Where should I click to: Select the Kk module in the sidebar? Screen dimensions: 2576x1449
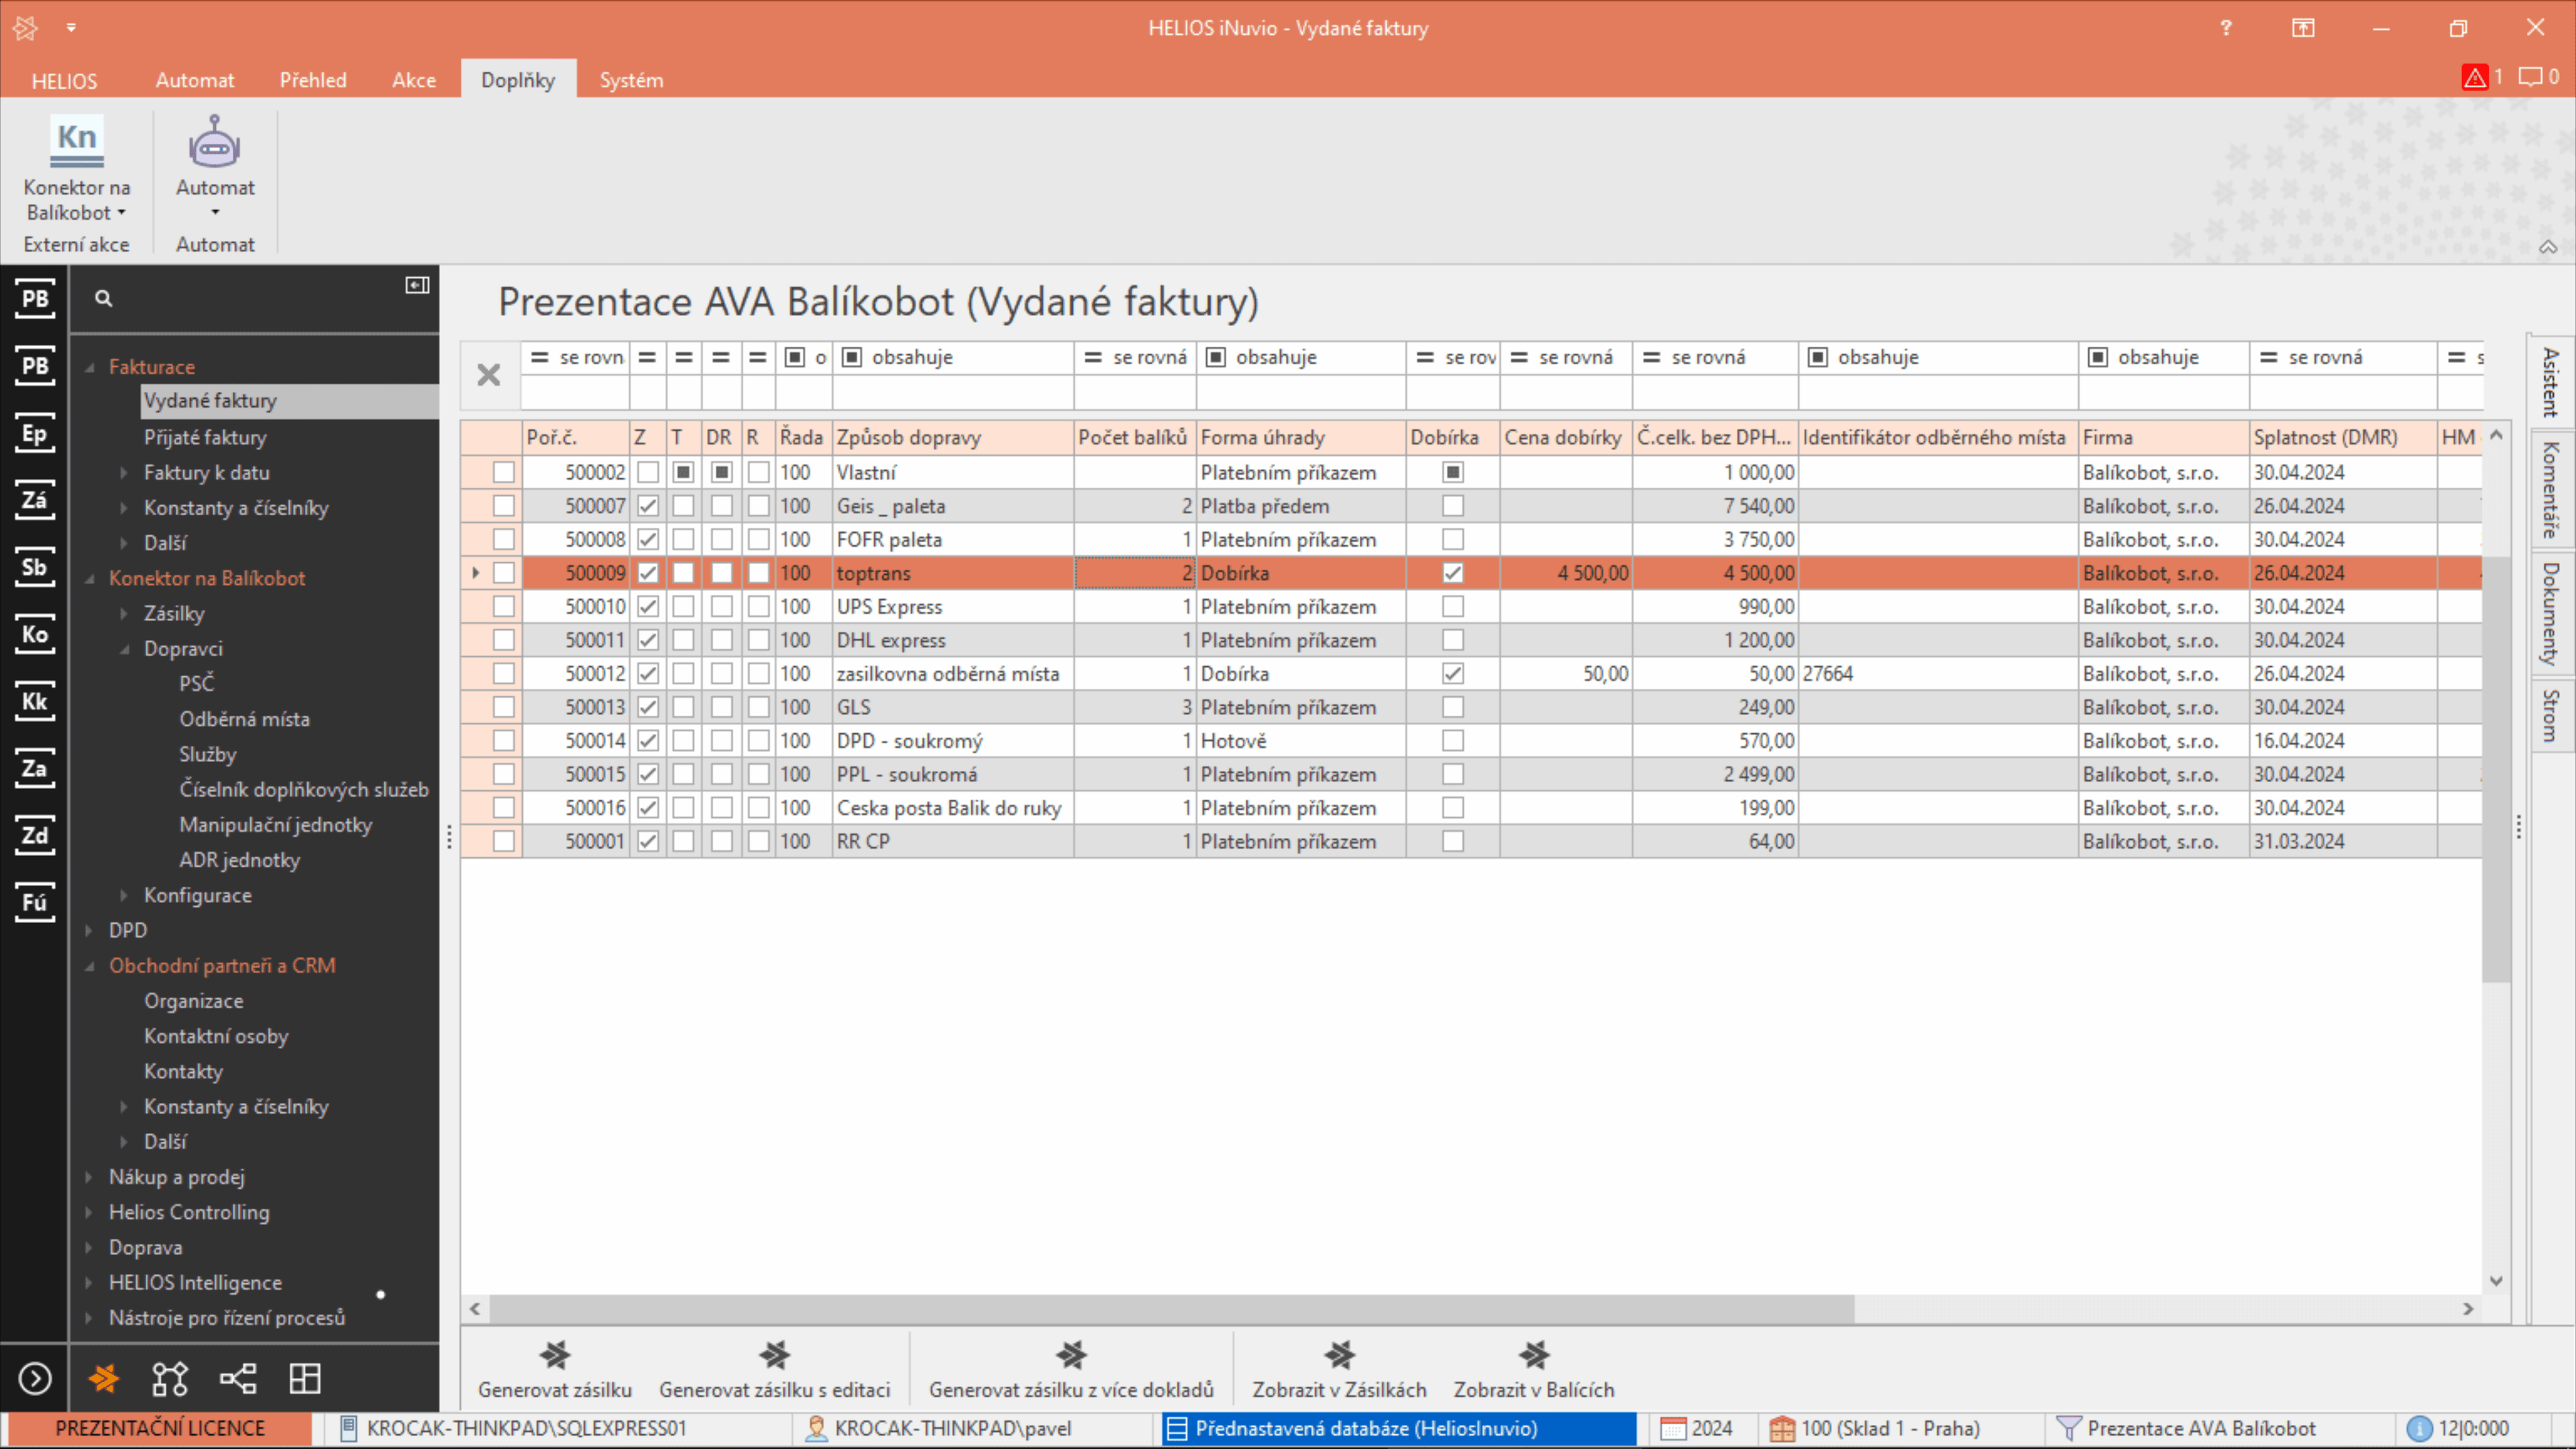[x=35, y=701]
